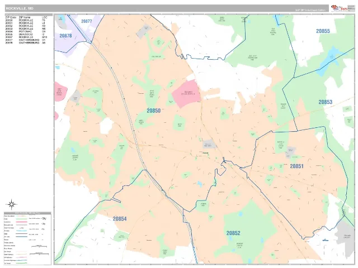This screenshot has height=268, width=358.
Task: Click the 20850 label on the map
Action: click(154, 111)
